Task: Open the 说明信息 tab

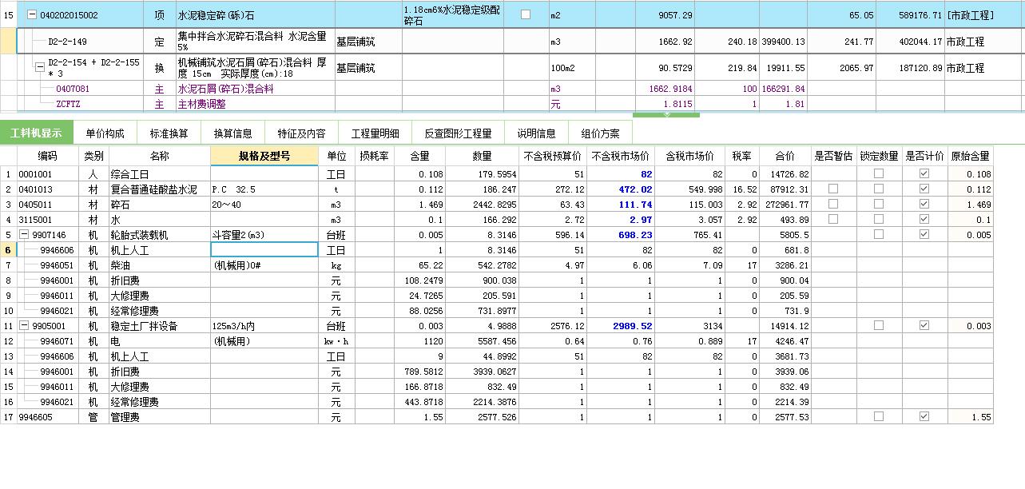Action: [536, 133]
